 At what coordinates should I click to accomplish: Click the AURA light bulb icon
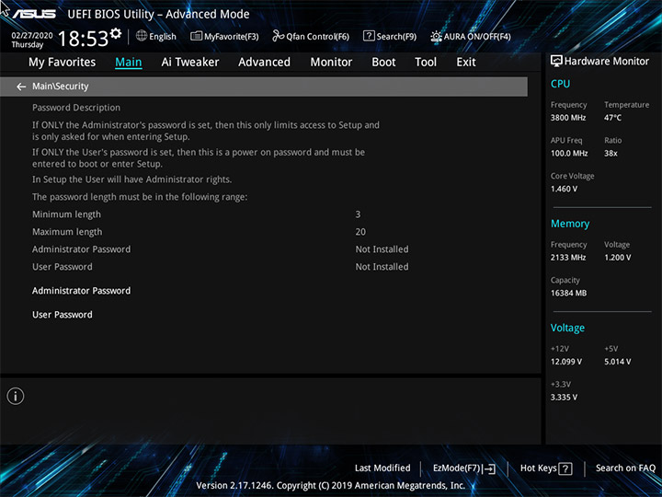pos(436,36)
